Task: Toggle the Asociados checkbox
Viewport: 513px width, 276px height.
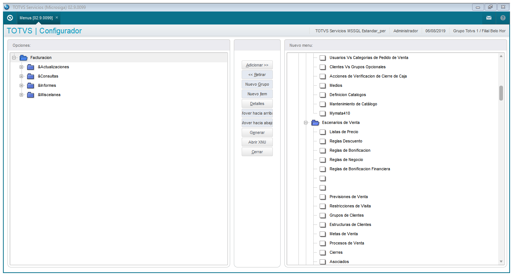Action: tap(323, 262)
